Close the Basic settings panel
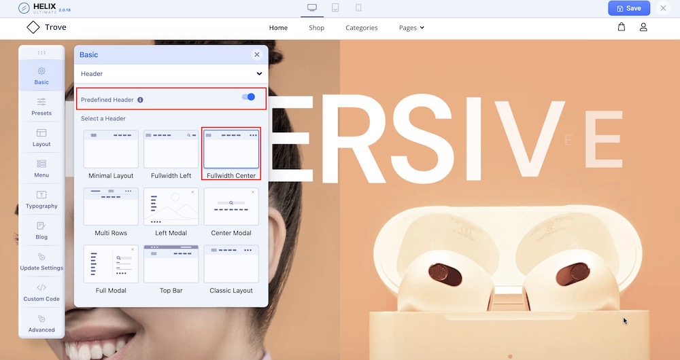This screenshot has height=360, width=680. pyautogui.click(x=257, y=54)
